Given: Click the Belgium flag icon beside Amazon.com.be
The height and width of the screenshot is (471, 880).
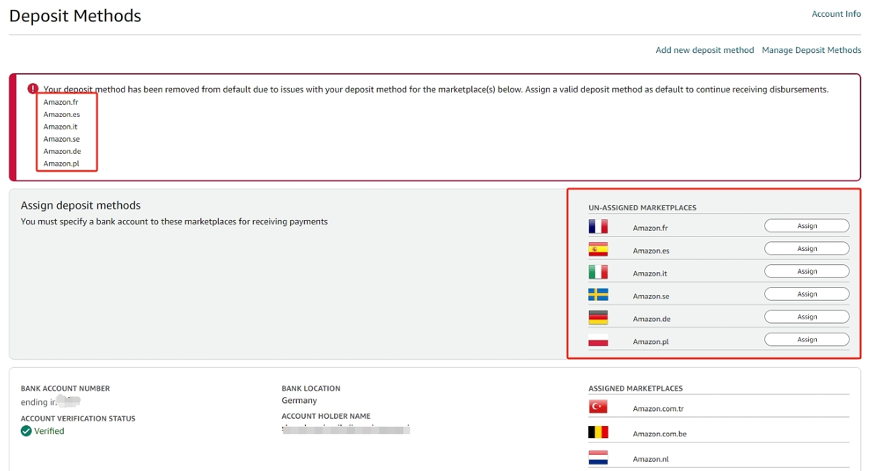Looking at the screenshot, I should [x=598, y=432].
